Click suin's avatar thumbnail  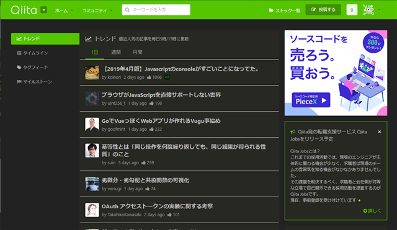pyautogui.click(x=92, y=151)
